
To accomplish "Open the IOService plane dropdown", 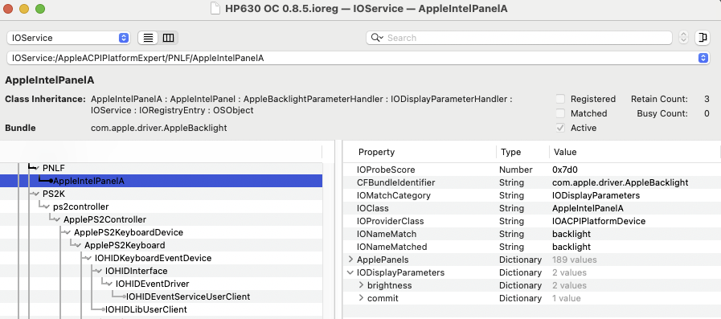I will point(68,38).
